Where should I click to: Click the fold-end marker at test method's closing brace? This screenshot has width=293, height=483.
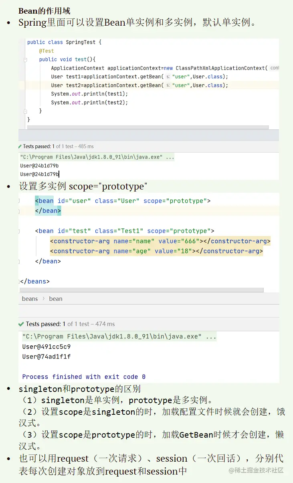25,111
